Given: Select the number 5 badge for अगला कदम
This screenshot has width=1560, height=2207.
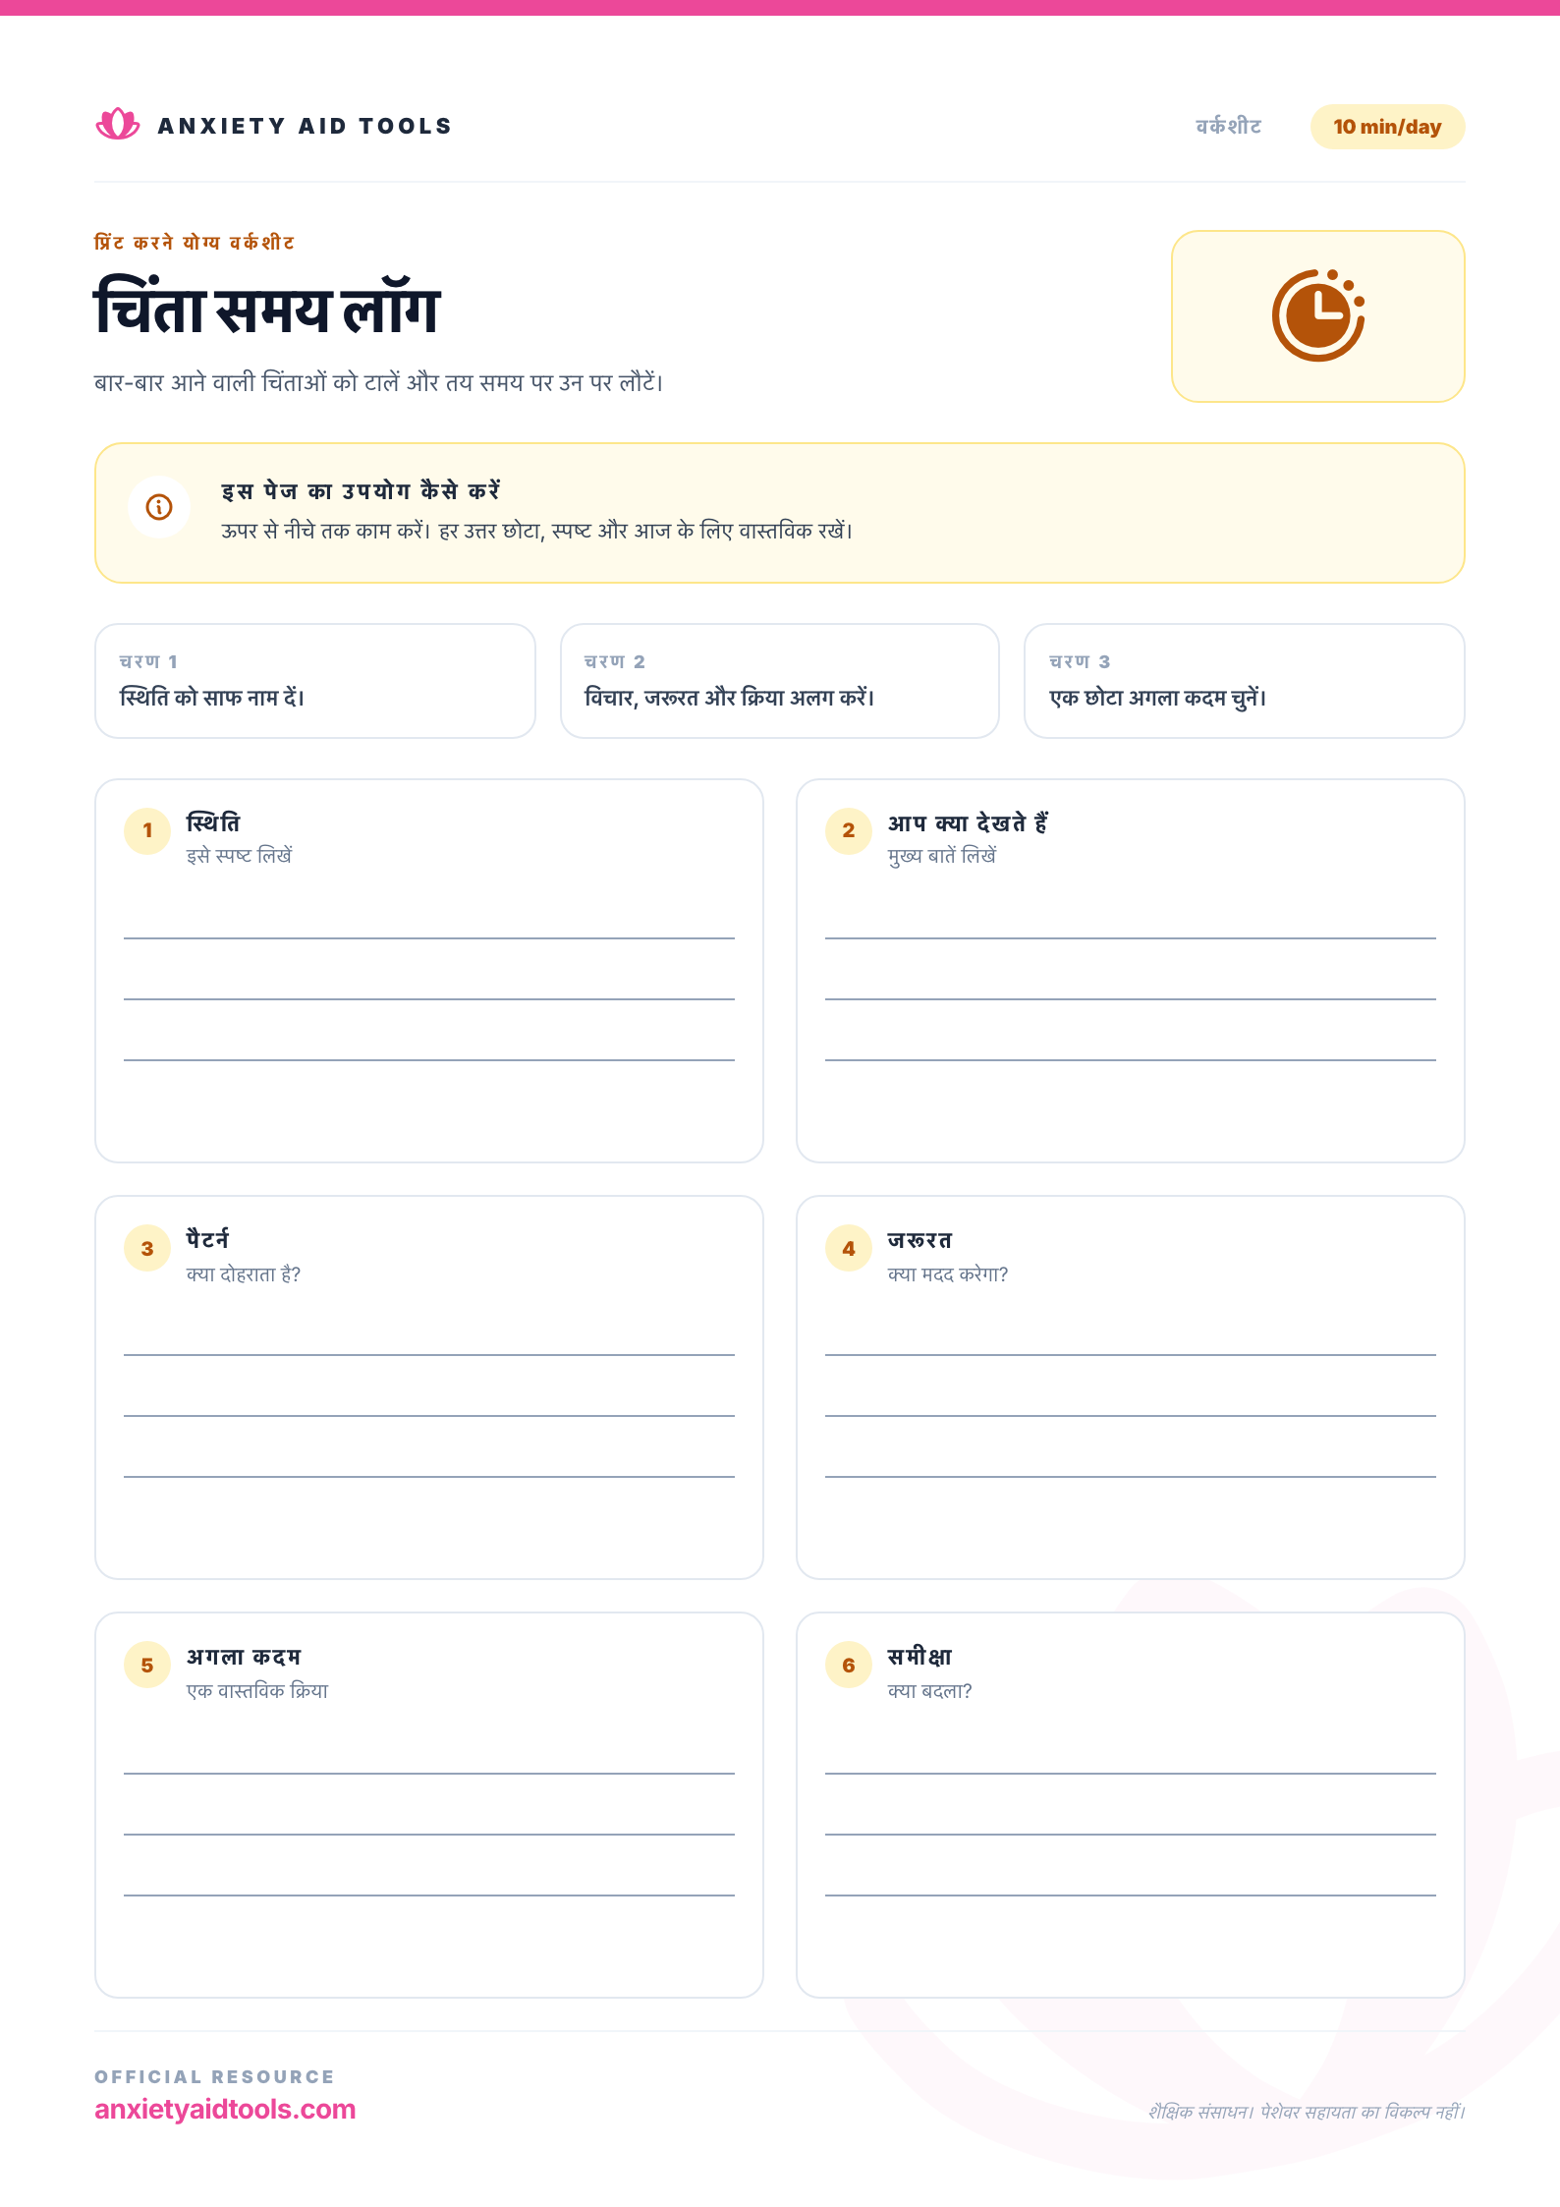Looking at the screenshot, I should [147, 1665].
